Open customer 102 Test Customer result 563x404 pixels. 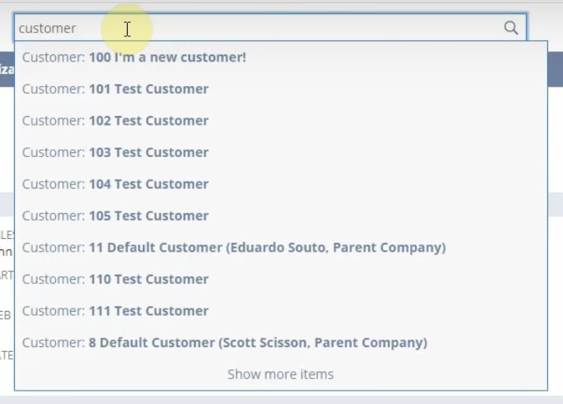click(x=281, y=121)
